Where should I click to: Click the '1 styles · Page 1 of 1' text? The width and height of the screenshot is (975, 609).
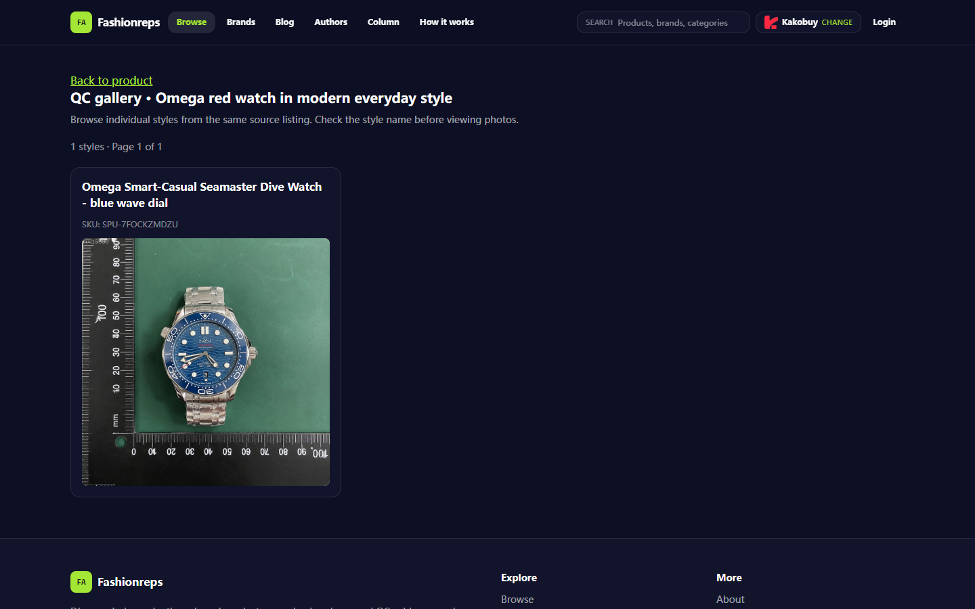[116, 147]
